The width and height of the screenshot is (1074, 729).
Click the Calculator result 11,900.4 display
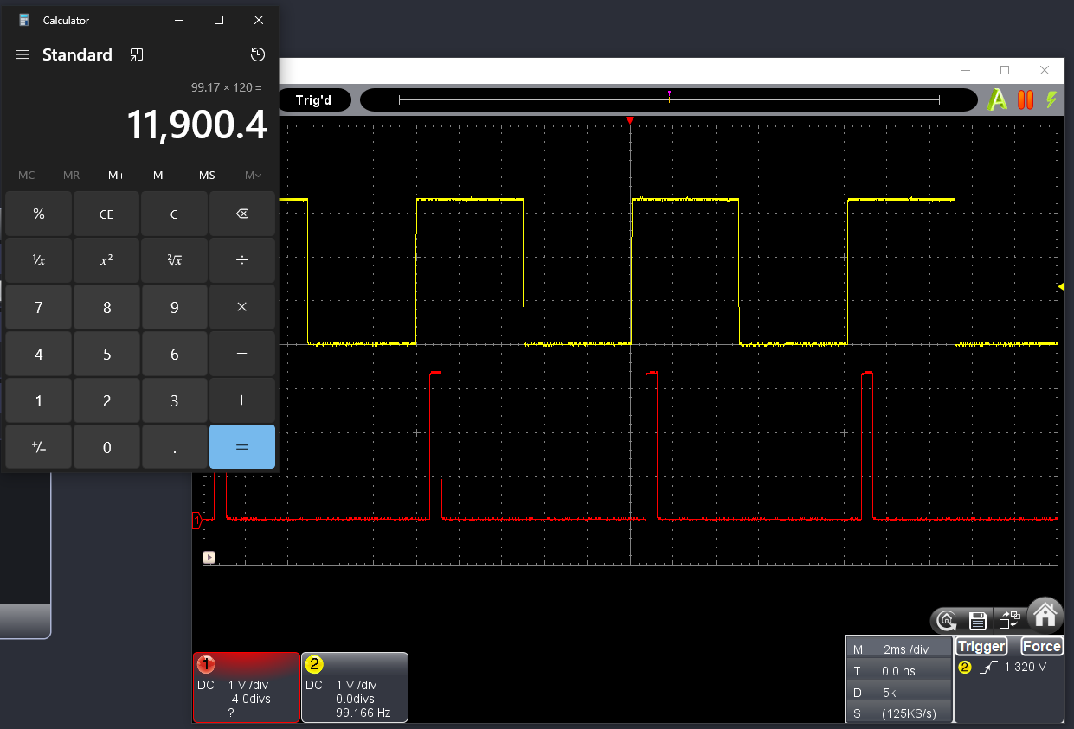[x=197, y=125]
